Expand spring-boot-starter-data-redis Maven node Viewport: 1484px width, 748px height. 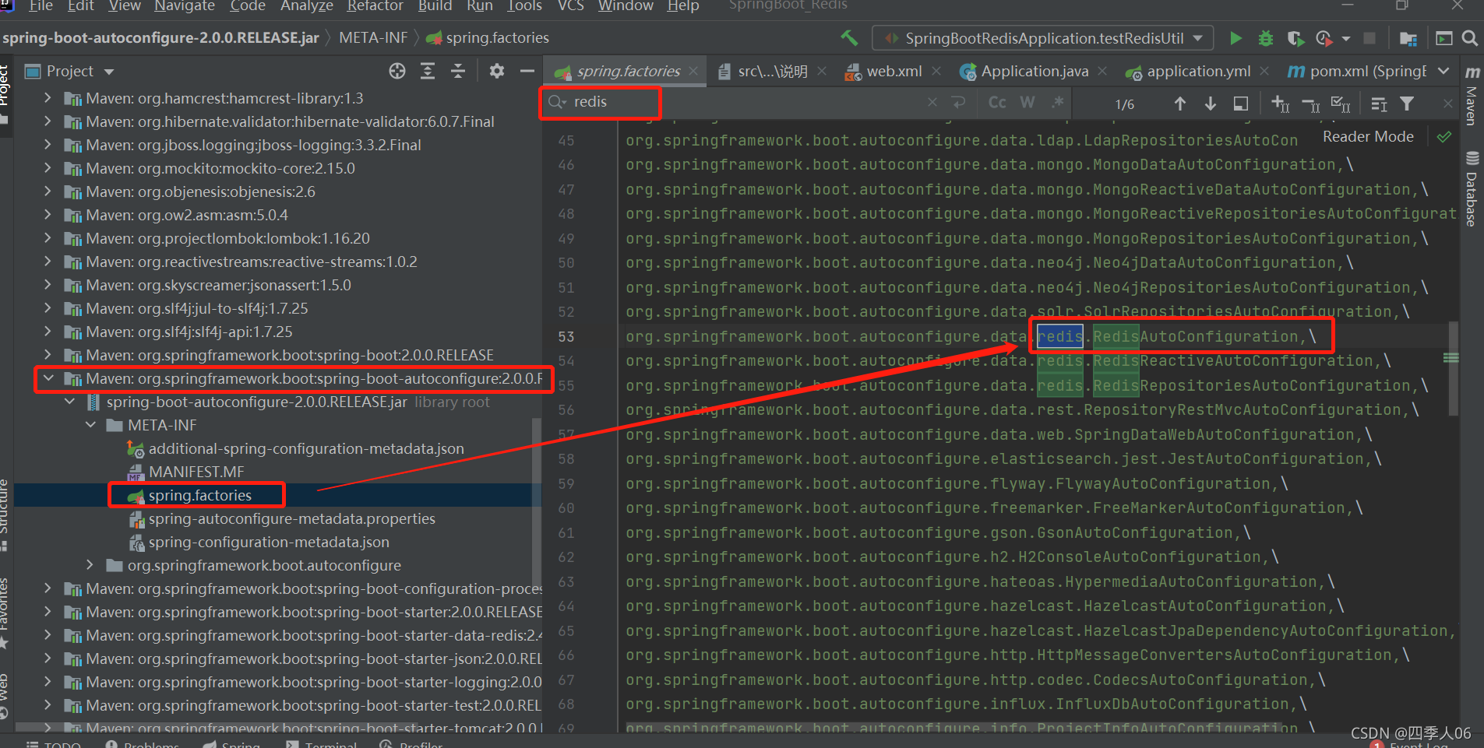[48, 635]
